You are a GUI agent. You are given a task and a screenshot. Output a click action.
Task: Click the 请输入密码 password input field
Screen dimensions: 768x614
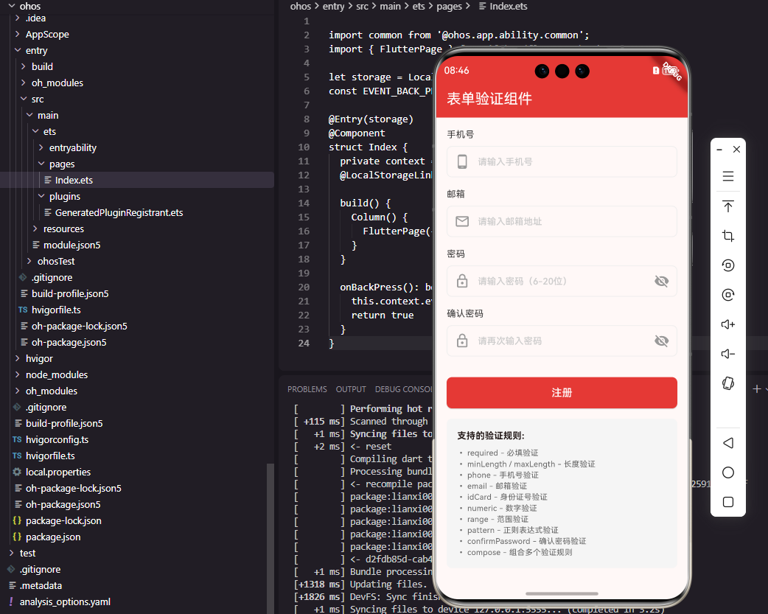coord(562,282)
